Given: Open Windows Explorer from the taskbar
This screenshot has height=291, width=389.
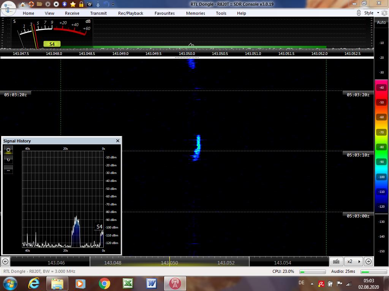Looking at the screenshot, I should (57, 283).
